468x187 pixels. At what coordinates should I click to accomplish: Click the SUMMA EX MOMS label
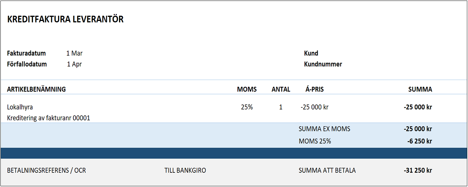pyautogui.click(x=325, y=129)
